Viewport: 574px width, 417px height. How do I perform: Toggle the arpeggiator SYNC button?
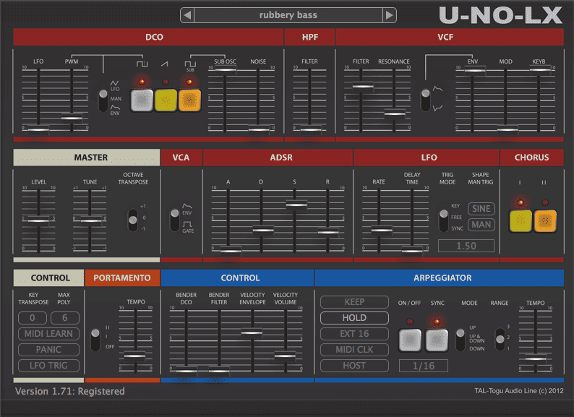pos(437,340)
